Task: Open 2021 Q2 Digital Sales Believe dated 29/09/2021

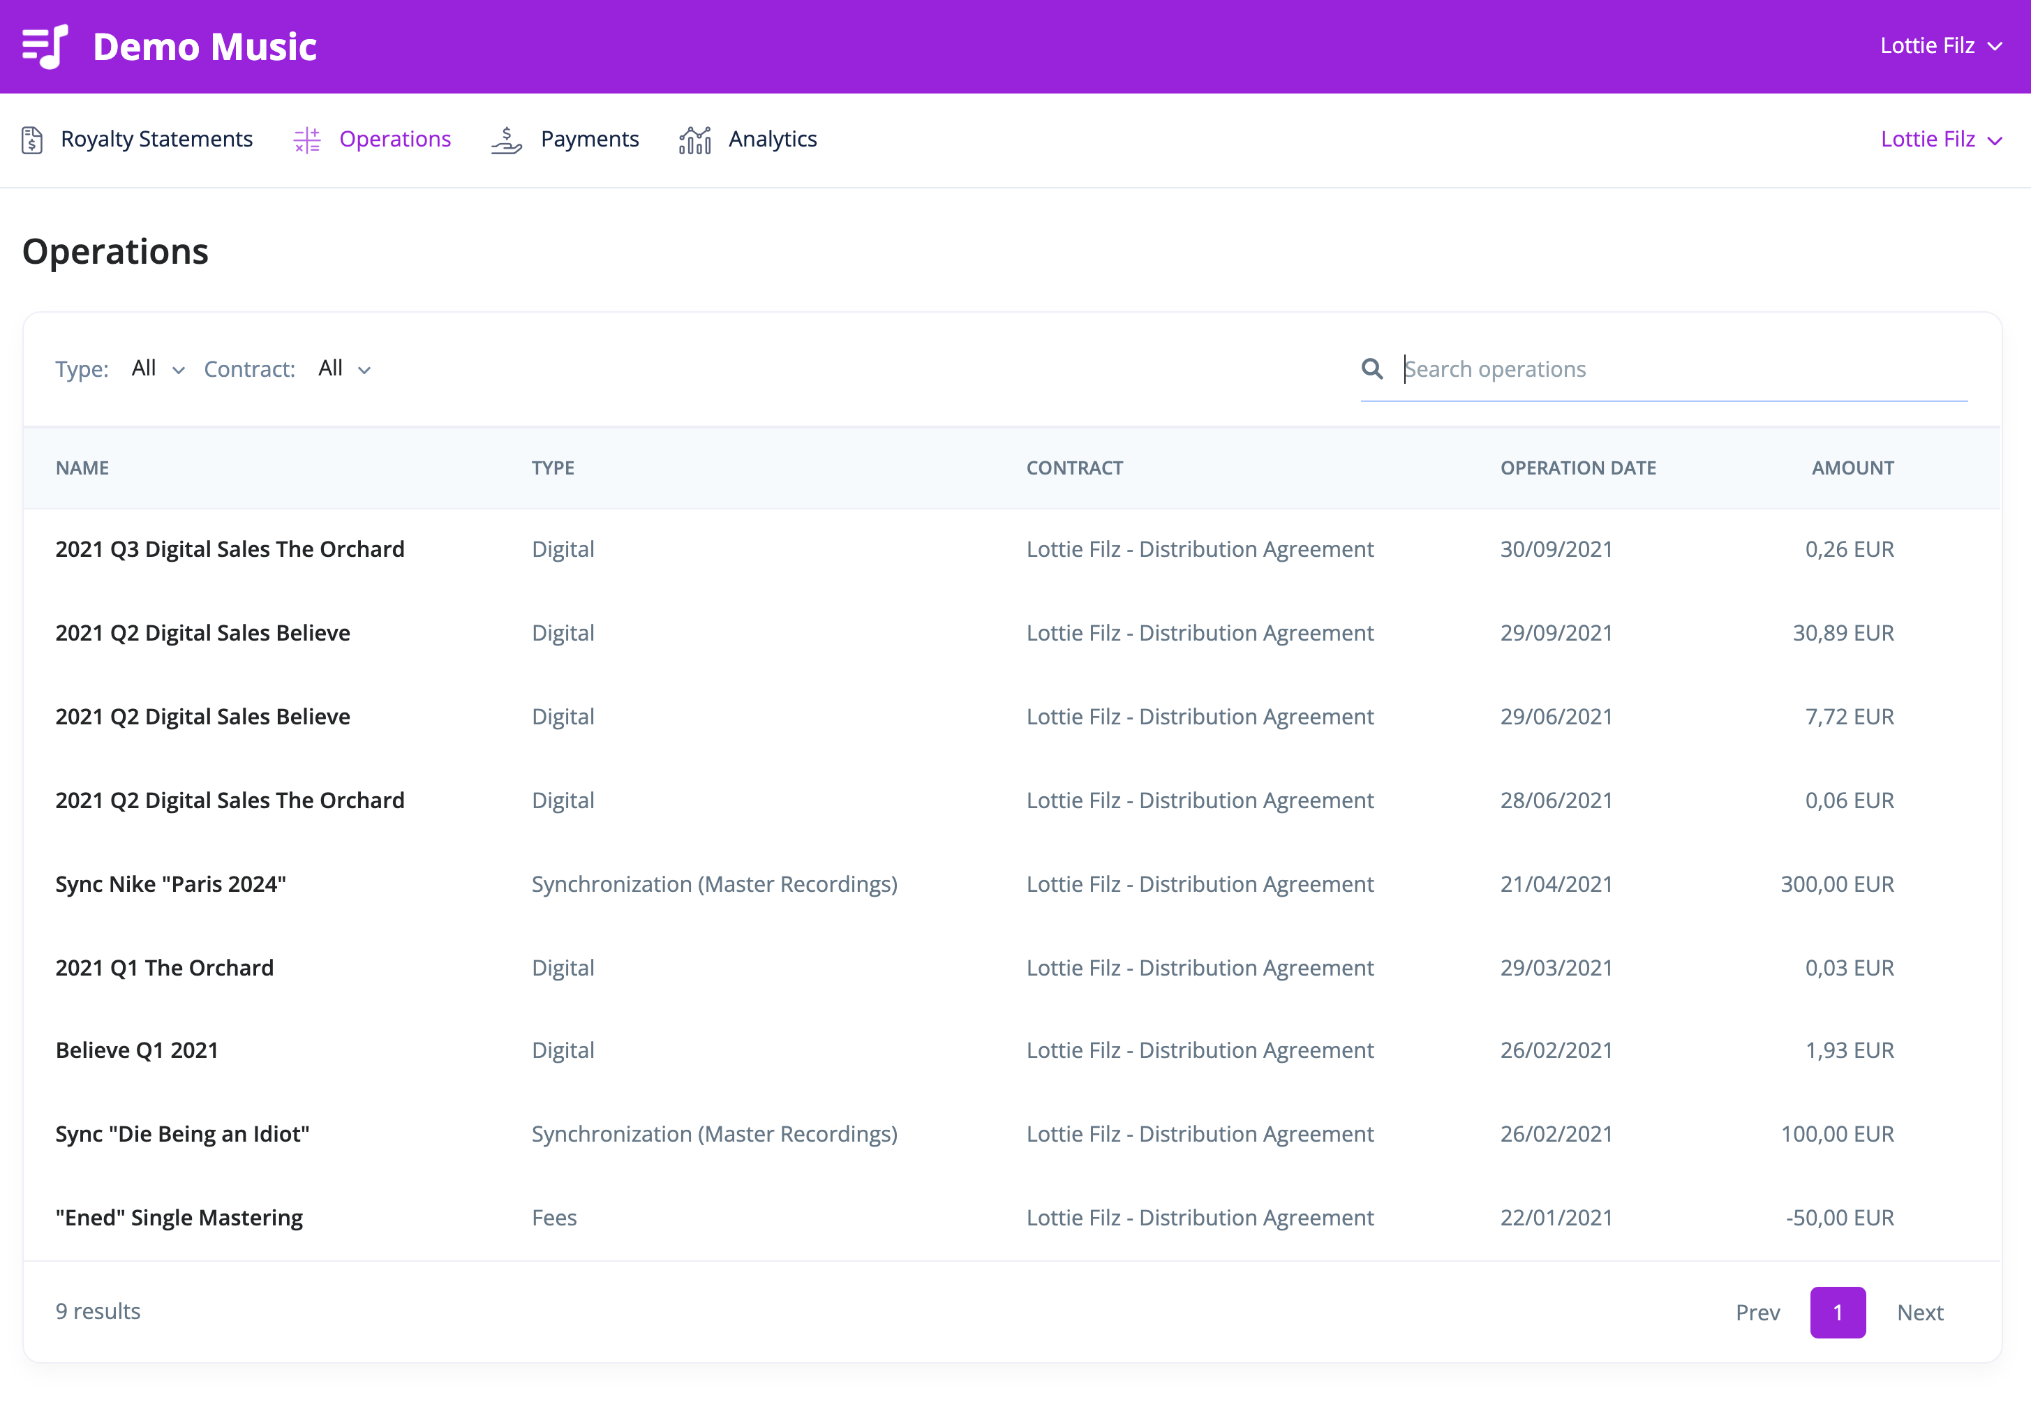Action: click(x=1012, y=634)
